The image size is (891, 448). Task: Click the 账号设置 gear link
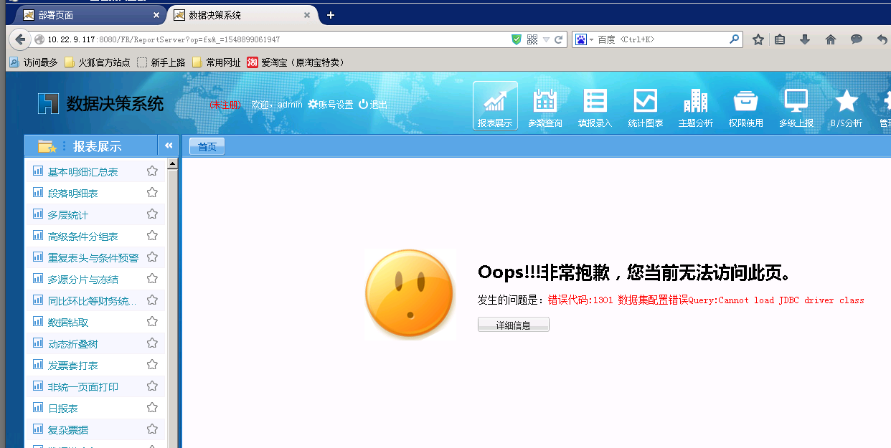coord(331,104)
